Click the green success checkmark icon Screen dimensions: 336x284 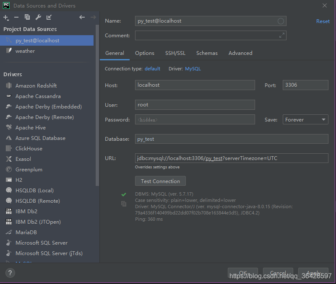[124, 194]
